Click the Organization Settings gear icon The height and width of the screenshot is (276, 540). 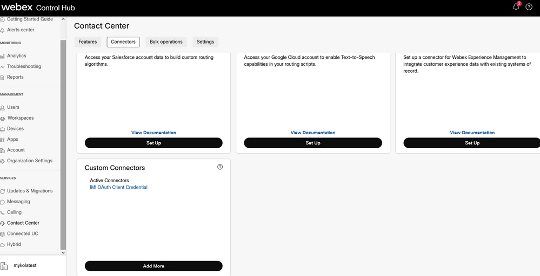[2, 161]
